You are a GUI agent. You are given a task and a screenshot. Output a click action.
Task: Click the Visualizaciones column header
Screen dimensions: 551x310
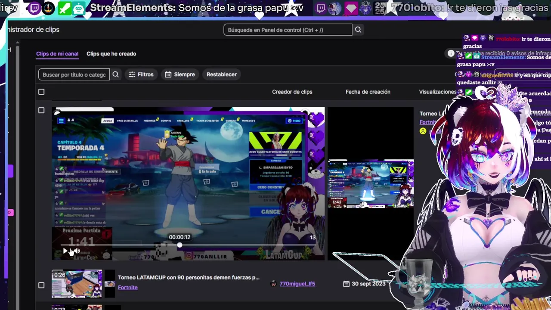click(437, 92)
